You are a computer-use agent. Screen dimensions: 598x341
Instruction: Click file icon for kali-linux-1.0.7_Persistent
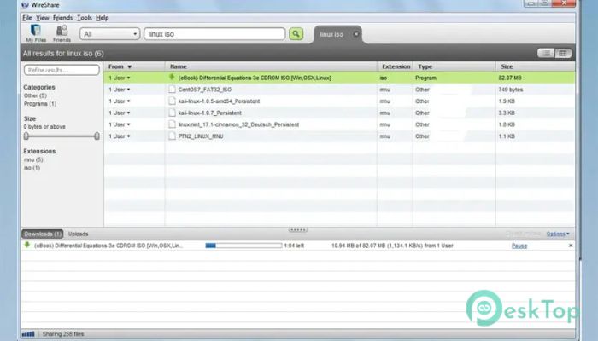(173, 113)
